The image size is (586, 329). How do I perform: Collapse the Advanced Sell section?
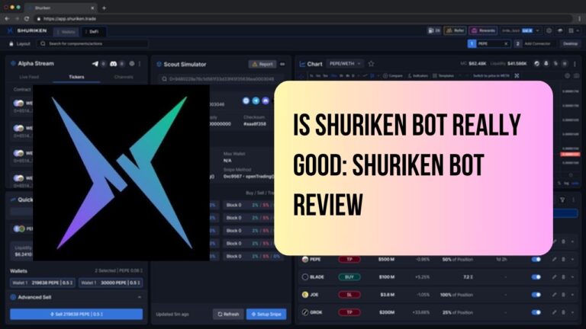(x=140, y=297)
